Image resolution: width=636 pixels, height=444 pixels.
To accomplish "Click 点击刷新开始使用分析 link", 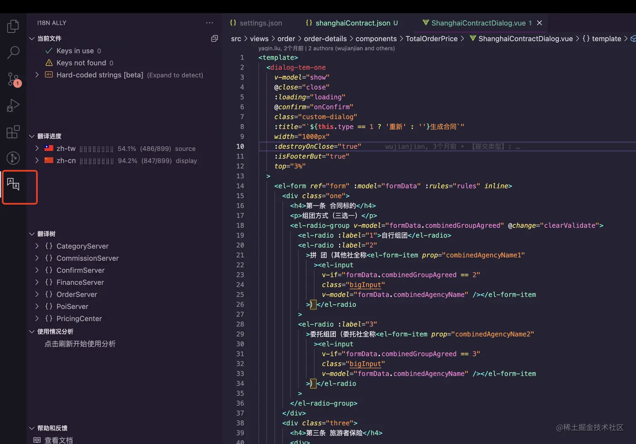I will point(80,344).
